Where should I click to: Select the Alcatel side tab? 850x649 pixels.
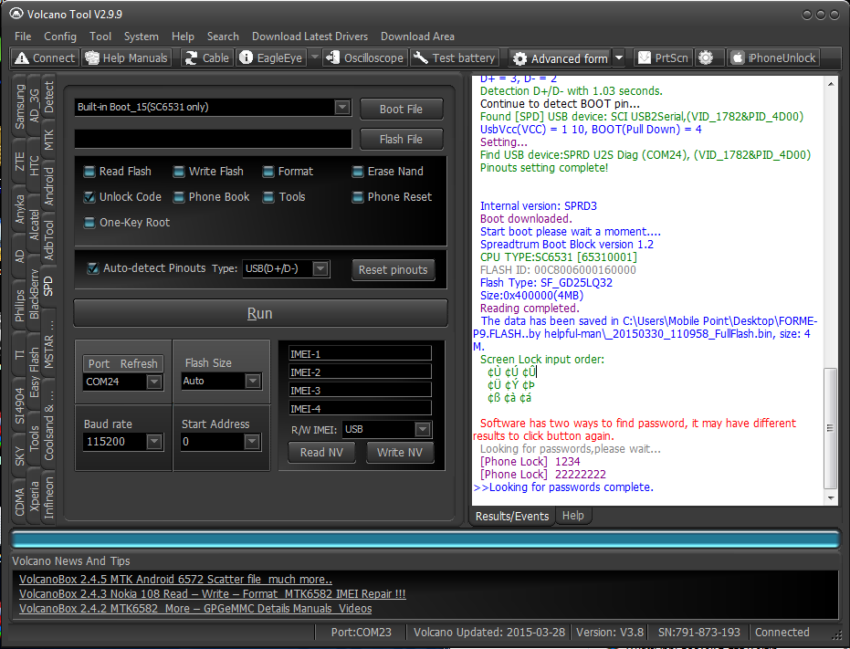tap(34, 225)
